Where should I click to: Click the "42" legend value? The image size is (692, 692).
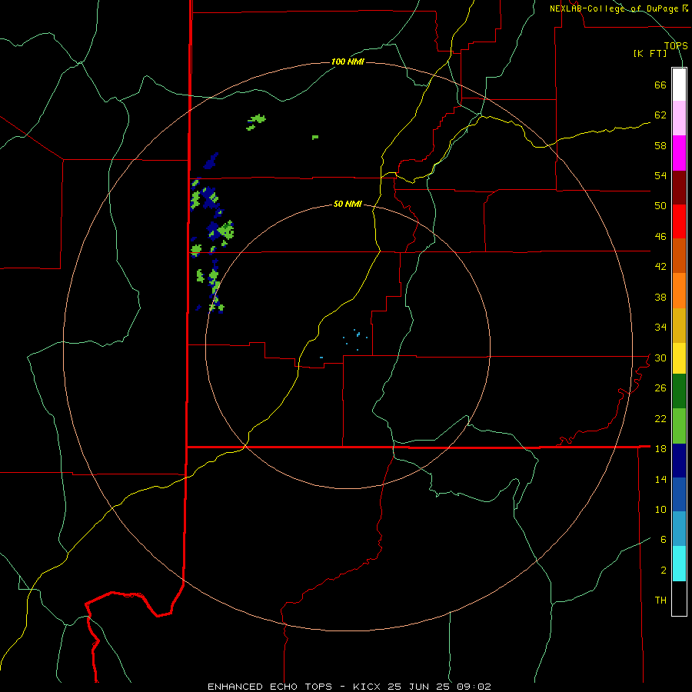click(660, 267)
